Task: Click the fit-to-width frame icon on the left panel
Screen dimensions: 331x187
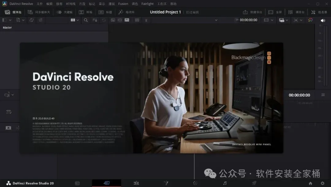Action: [x=8, y=128]
